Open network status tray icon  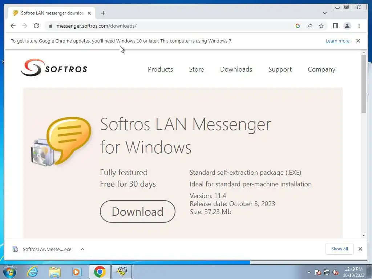327,272
